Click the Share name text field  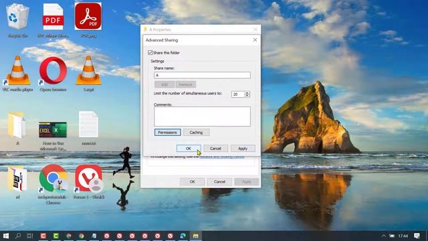[202, 75]
